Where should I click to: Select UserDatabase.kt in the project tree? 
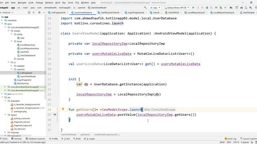(x=26, y=55)
